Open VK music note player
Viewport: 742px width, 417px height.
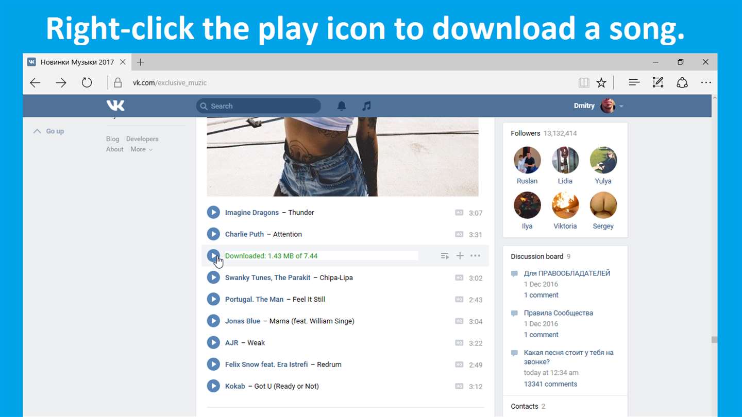(x=366, y=106)
